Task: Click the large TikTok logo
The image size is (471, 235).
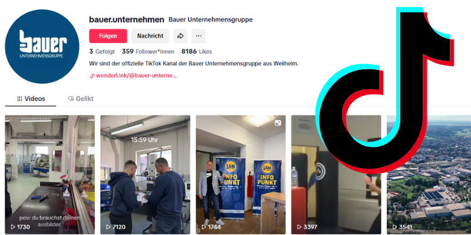Action: pyautogui.click(x=384, y=90)
